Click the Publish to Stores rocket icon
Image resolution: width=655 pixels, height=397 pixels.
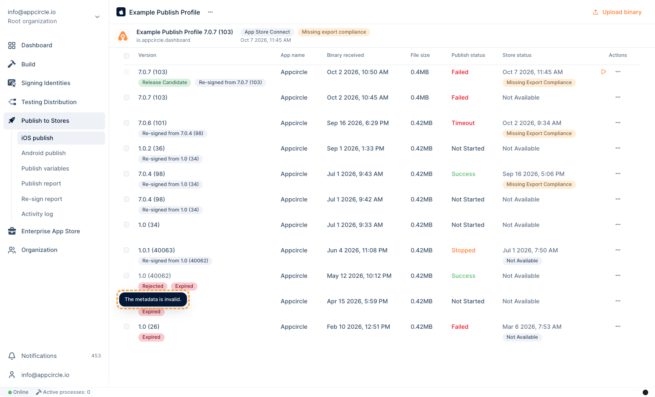(12, 121)
